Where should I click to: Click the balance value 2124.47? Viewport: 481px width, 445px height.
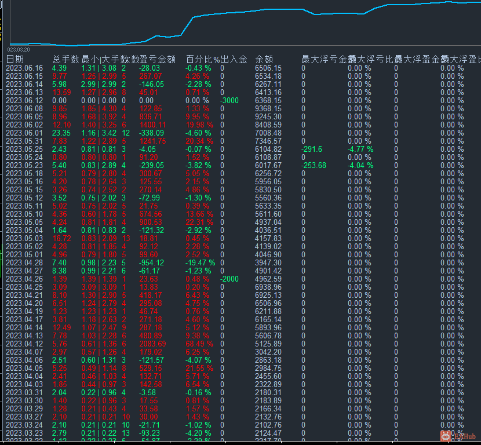tap(268, 433)
